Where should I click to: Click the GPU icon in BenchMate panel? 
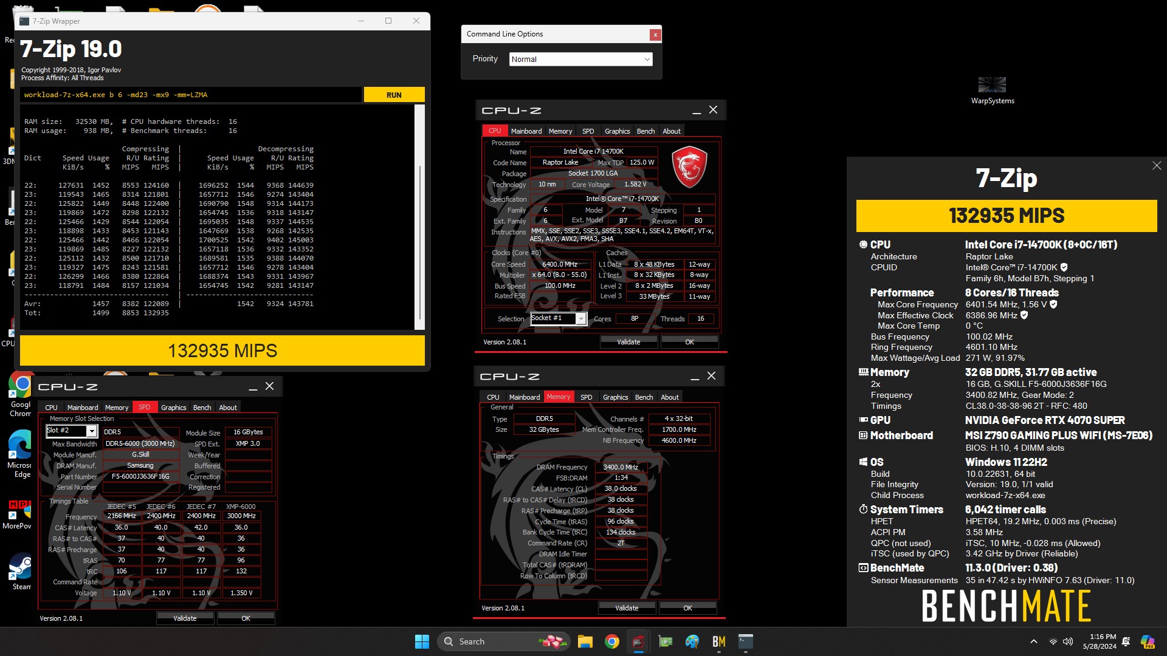(x=863, y=420)
